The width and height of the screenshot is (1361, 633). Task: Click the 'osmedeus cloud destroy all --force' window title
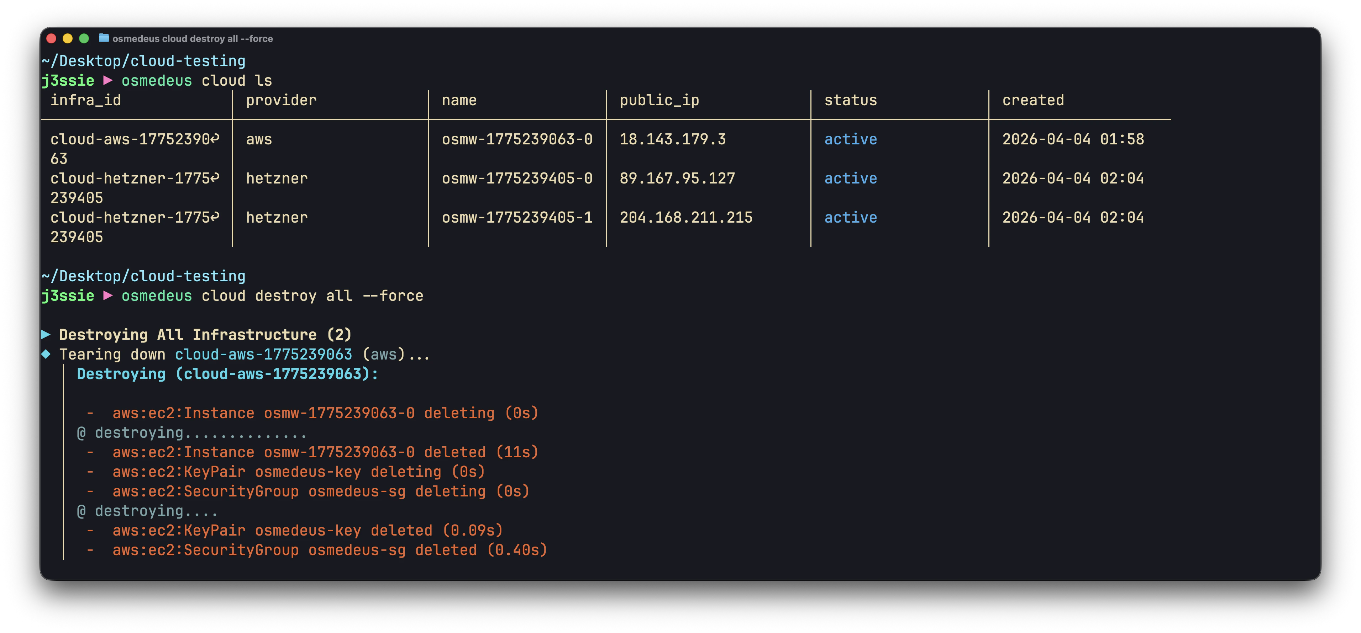point(192,38)
